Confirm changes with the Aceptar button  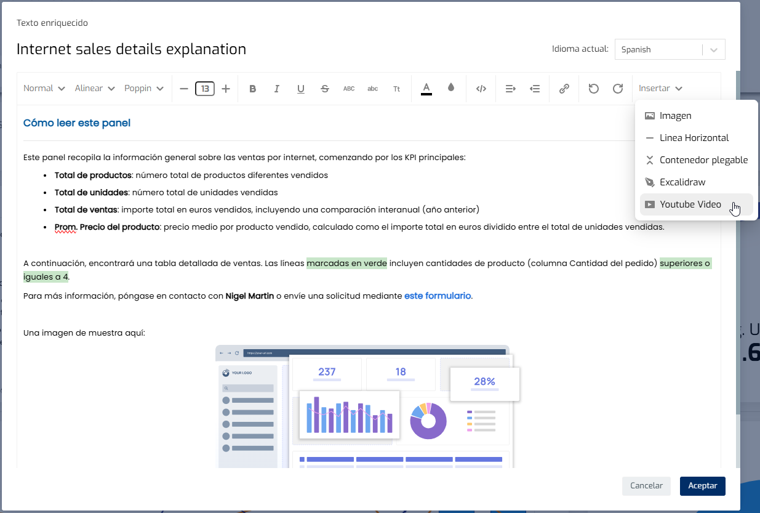click(702, 486)
